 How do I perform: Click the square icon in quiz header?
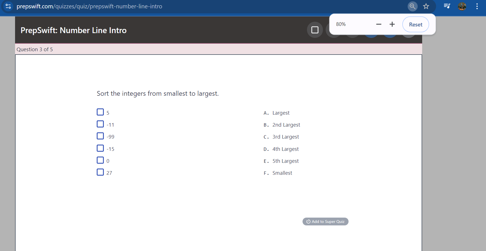[315, 30]
